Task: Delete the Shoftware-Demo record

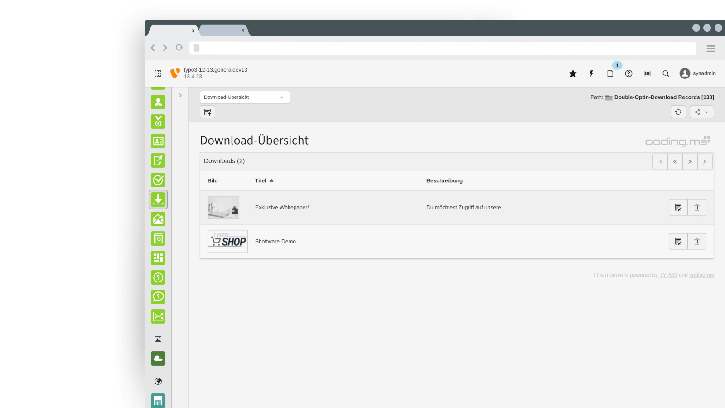Action: click(x=697, y=242)
